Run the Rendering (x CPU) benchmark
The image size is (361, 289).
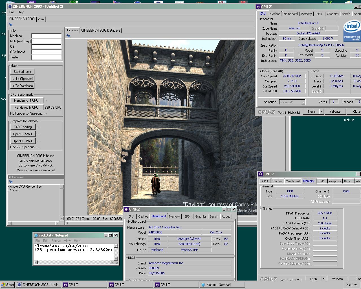coord(27,108)
